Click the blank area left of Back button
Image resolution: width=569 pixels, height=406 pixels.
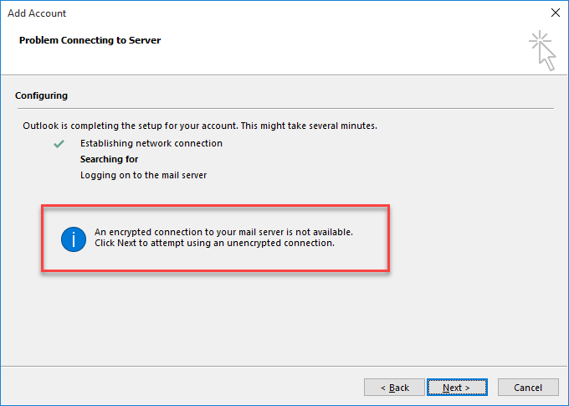182,387
